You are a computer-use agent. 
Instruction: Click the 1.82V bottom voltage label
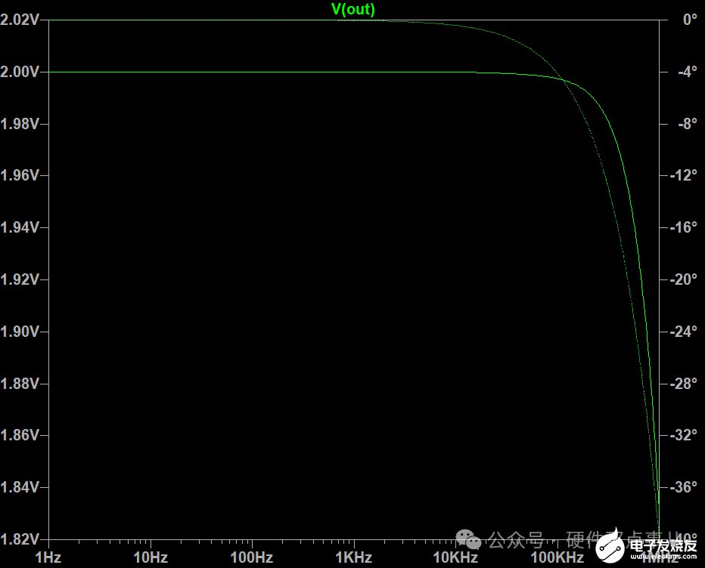(20, 539)
